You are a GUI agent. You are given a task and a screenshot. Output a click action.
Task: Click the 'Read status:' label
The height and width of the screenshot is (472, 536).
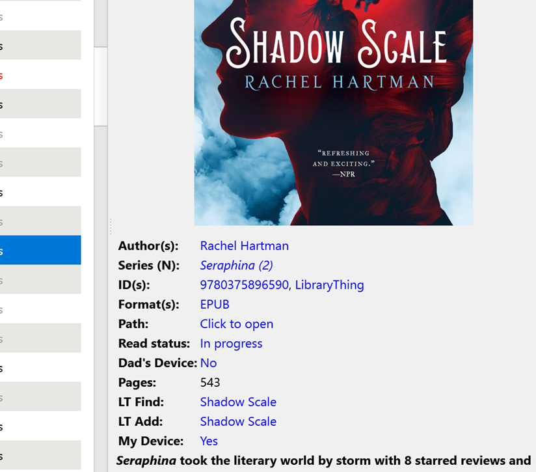pyautogui.click(x=154, y=343)
